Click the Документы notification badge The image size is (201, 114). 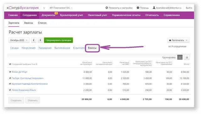pos(56,13)
